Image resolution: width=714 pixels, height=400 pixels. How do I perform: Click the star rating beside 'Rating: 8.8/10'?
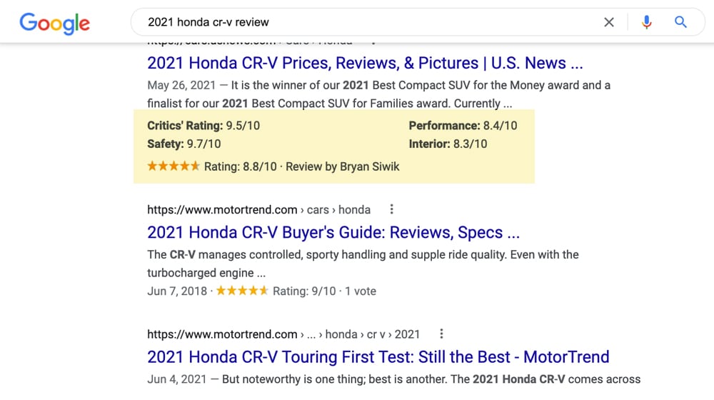(x=174, y=166)
